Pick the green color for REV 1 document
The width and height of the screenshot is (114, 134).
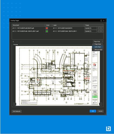coord(47,31)
